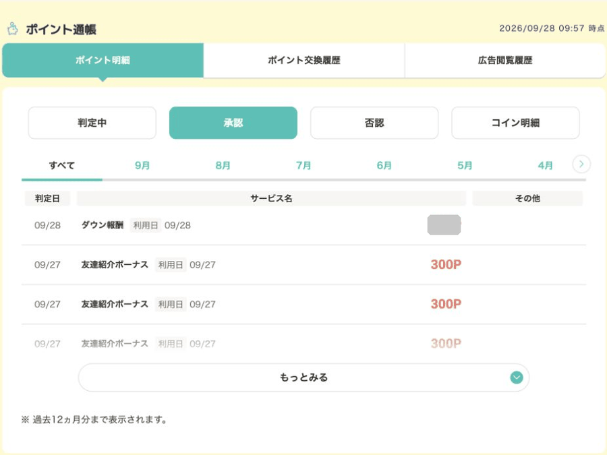Click the ダウン報酬 row title
This screenshot has width=607, height=455.
(103, 225)
